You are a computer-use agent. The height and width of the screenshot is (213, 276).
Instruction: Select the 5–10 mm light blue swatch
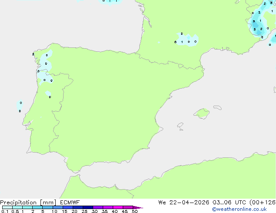coord(47,207)
